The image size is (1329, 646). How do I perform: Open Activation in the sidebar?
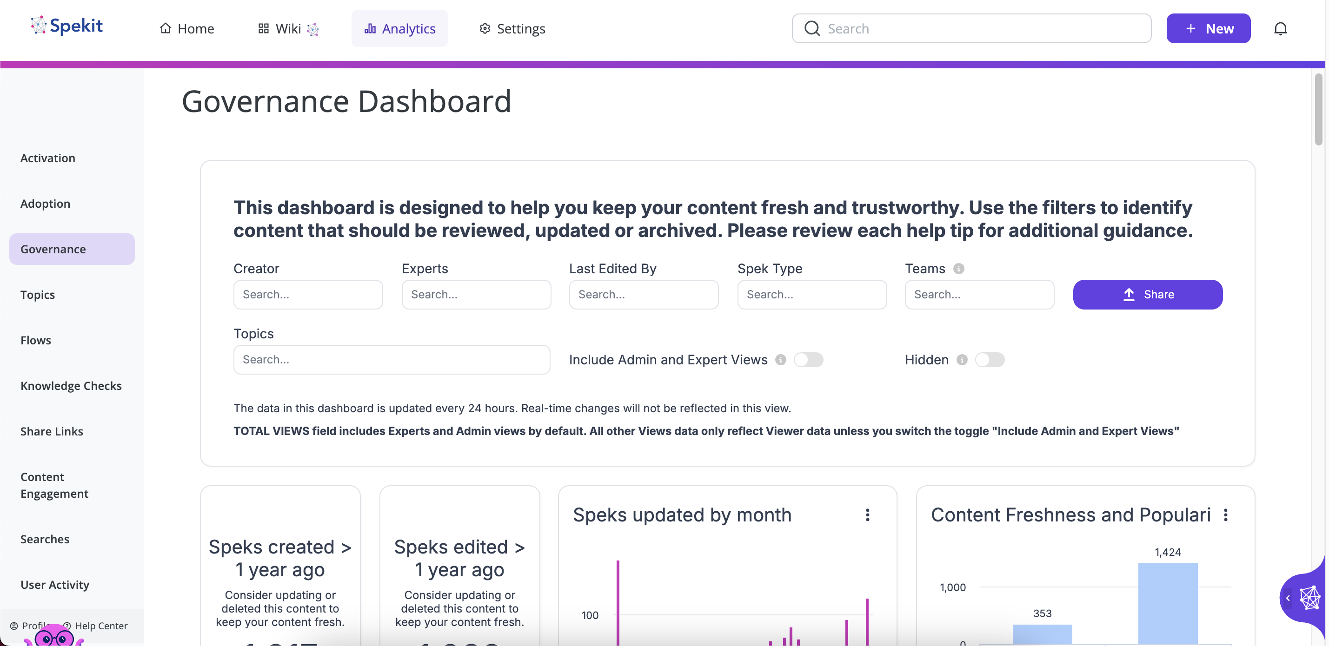[x=47, y=158]
